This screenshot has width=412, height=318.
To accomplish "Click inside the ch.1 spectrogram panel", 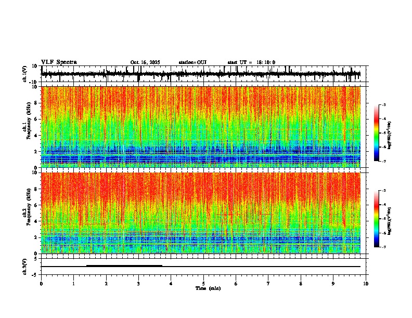I will [201, 127].
